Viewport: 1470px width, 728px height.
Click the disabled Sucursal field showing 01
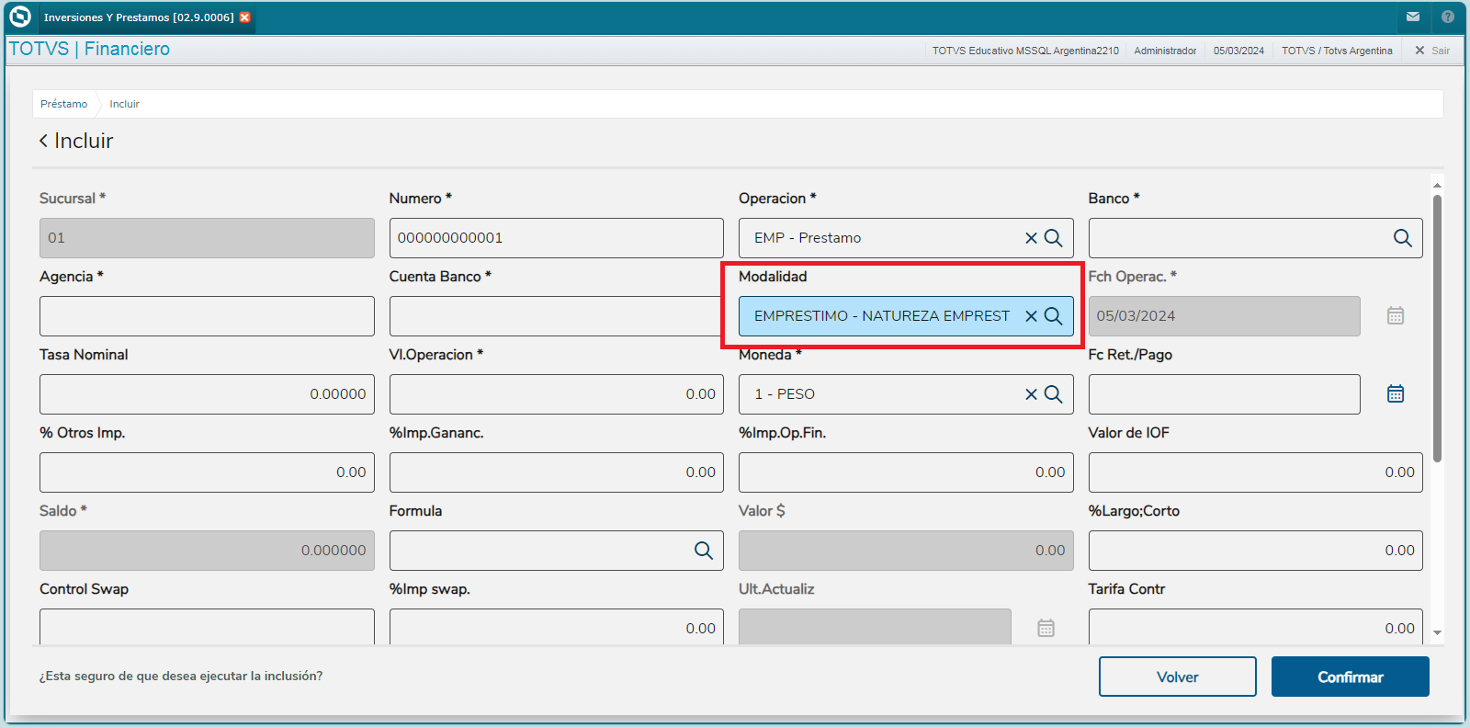(x=207, y=238)
